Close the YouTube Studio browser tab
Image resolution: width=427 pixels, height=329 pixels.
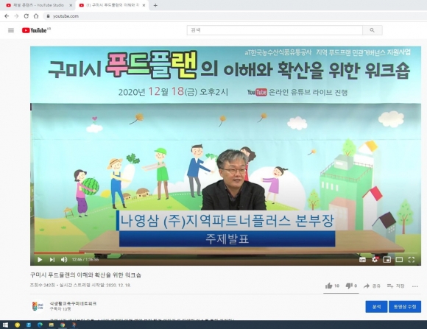71,5
